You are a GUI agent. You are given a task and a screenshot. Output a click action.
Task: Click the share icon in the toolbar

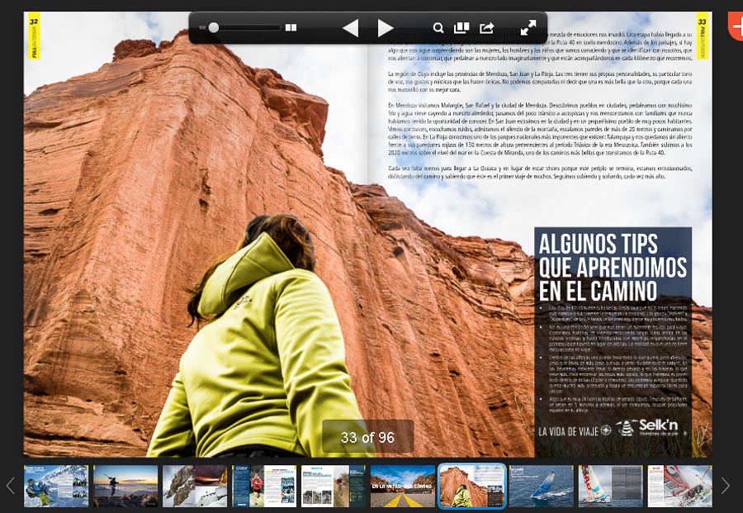click(x=487, y=28)
